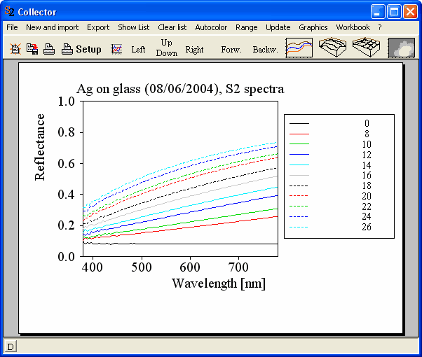Screen dimensions: 422x357
Task: Click the Forw. toolbar button
Action: (231, 50)
